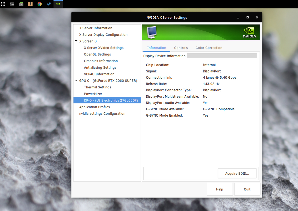
Task: Collapse the X Screen 0 tree node
Action: coord(76,41)
